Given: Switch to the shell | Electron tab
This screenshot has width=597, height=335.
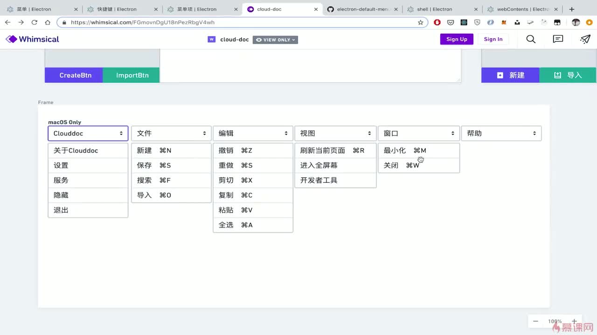Looking at the screenshot, I should click(x=443, y=9).
